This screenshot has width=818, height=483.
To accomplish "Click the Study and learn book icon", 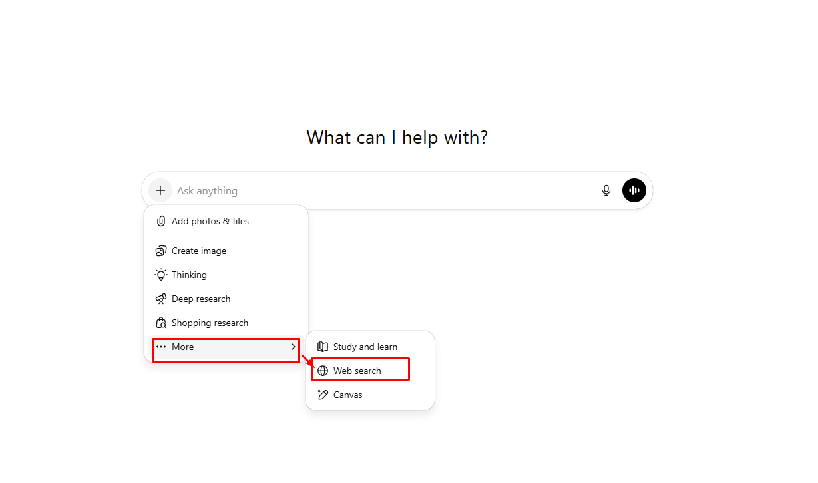I will [x=323, y=346].
